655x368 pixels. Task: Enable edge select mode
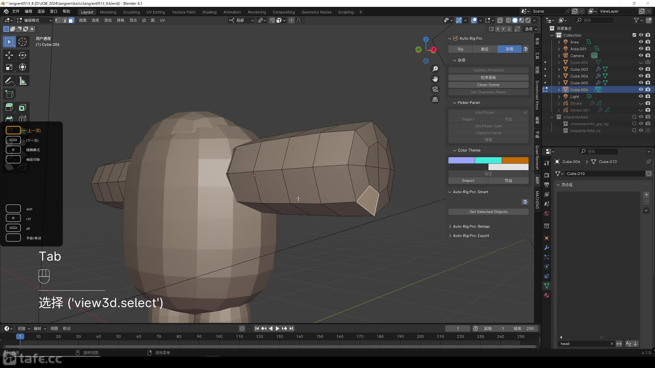click(x=64, y=20)
